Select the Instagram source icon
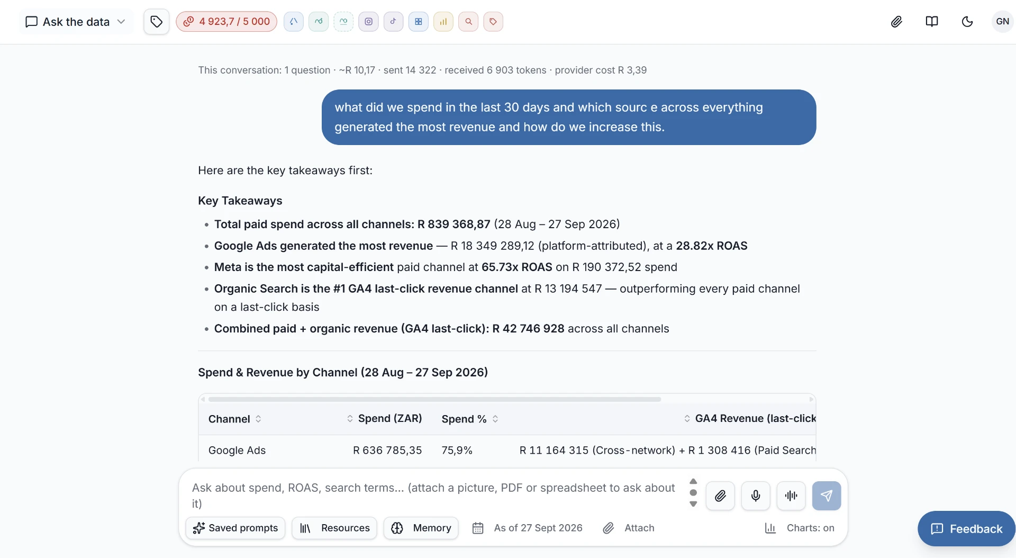The image size is (1016, 558). tap(369, 22)
